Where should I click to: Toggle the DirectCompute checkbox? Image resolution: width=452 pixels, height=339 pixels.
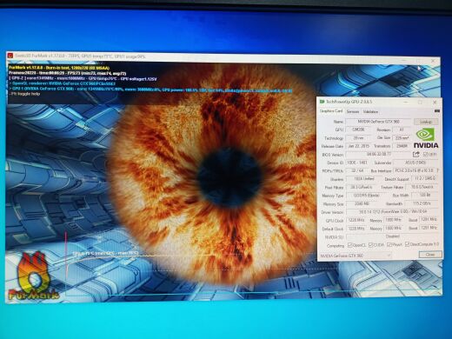tap(407, 244)
